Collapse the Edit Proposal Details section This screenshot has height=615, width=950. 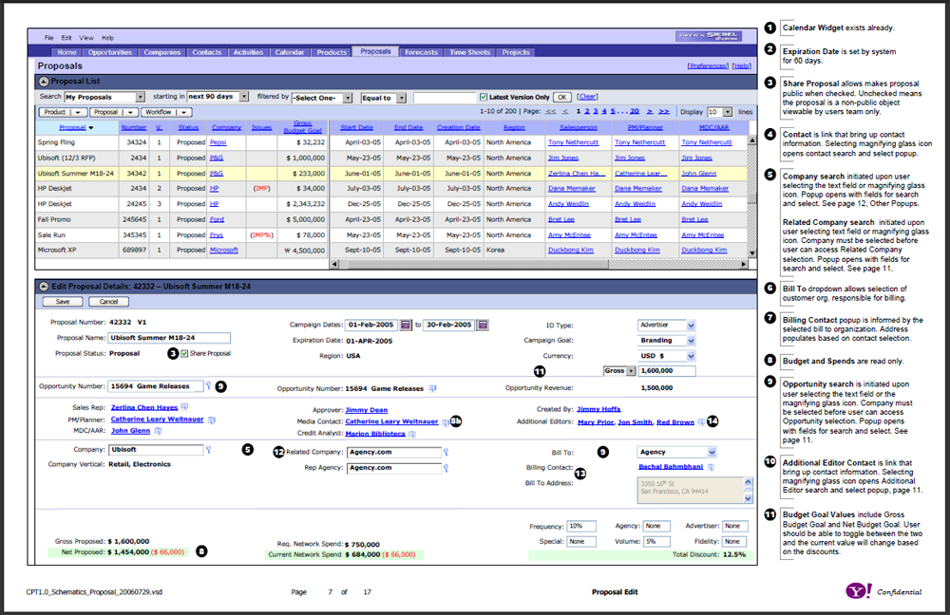[47, 286]
